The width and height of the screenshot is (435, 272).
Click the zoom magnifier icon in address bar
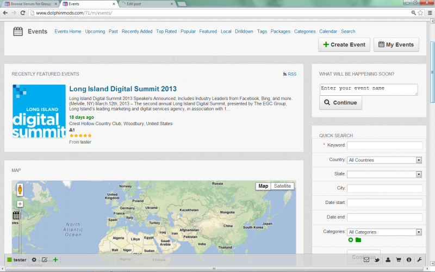[413, 13]
